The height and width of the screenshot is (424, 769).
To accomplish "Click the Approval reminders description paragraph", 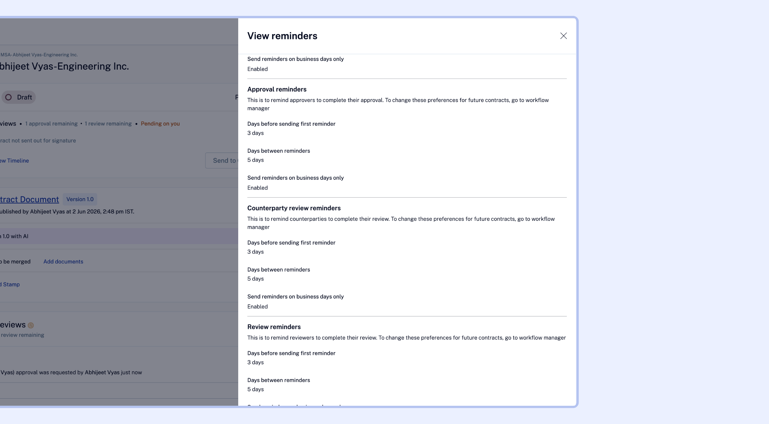I will 398,104.
